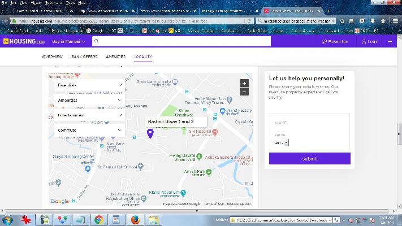Click the State Bank of India marker

(x=175, y=82)
